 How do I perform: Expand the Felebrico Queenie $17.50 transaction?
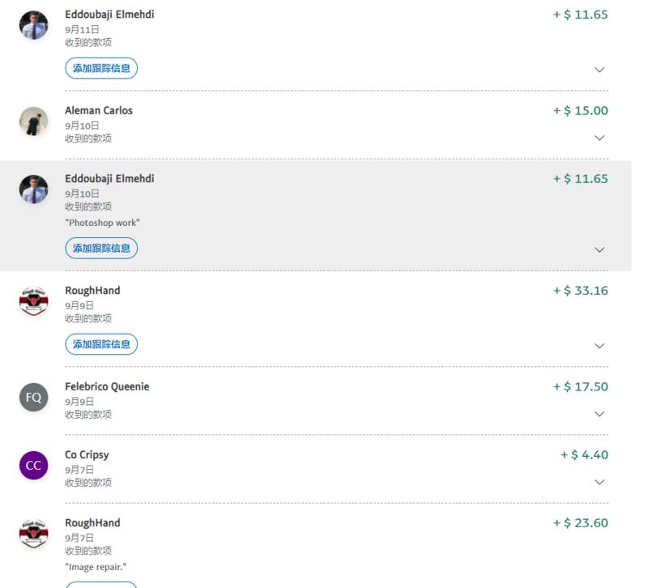[599, 414]
